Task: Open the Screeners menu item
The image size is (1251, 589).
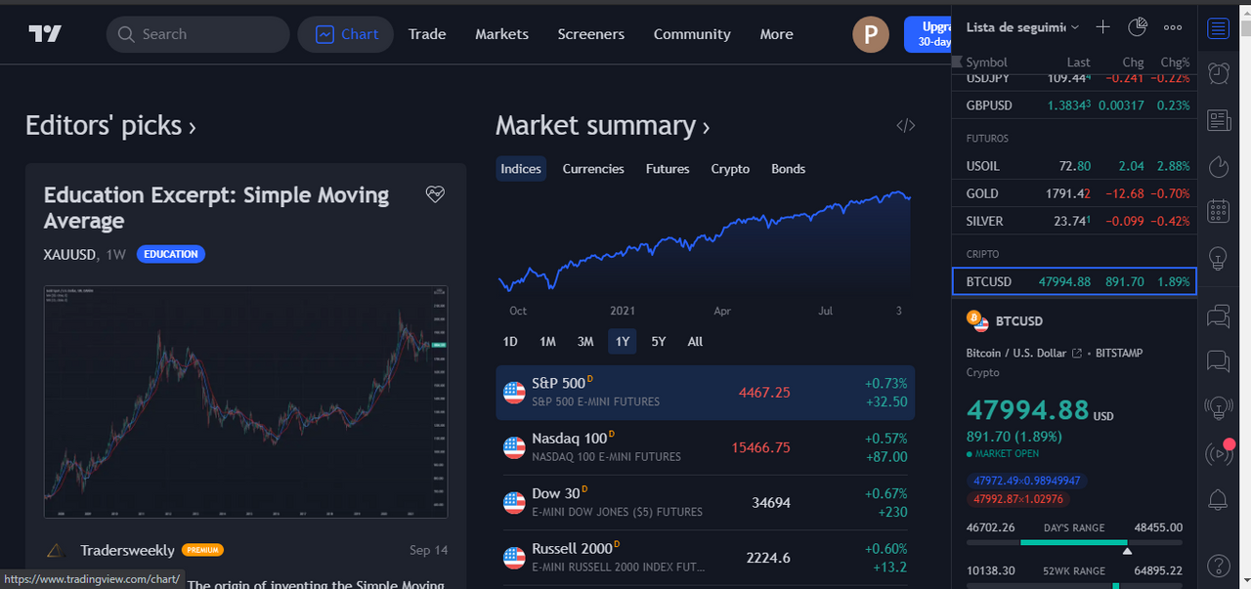Action: pos(590,34)
